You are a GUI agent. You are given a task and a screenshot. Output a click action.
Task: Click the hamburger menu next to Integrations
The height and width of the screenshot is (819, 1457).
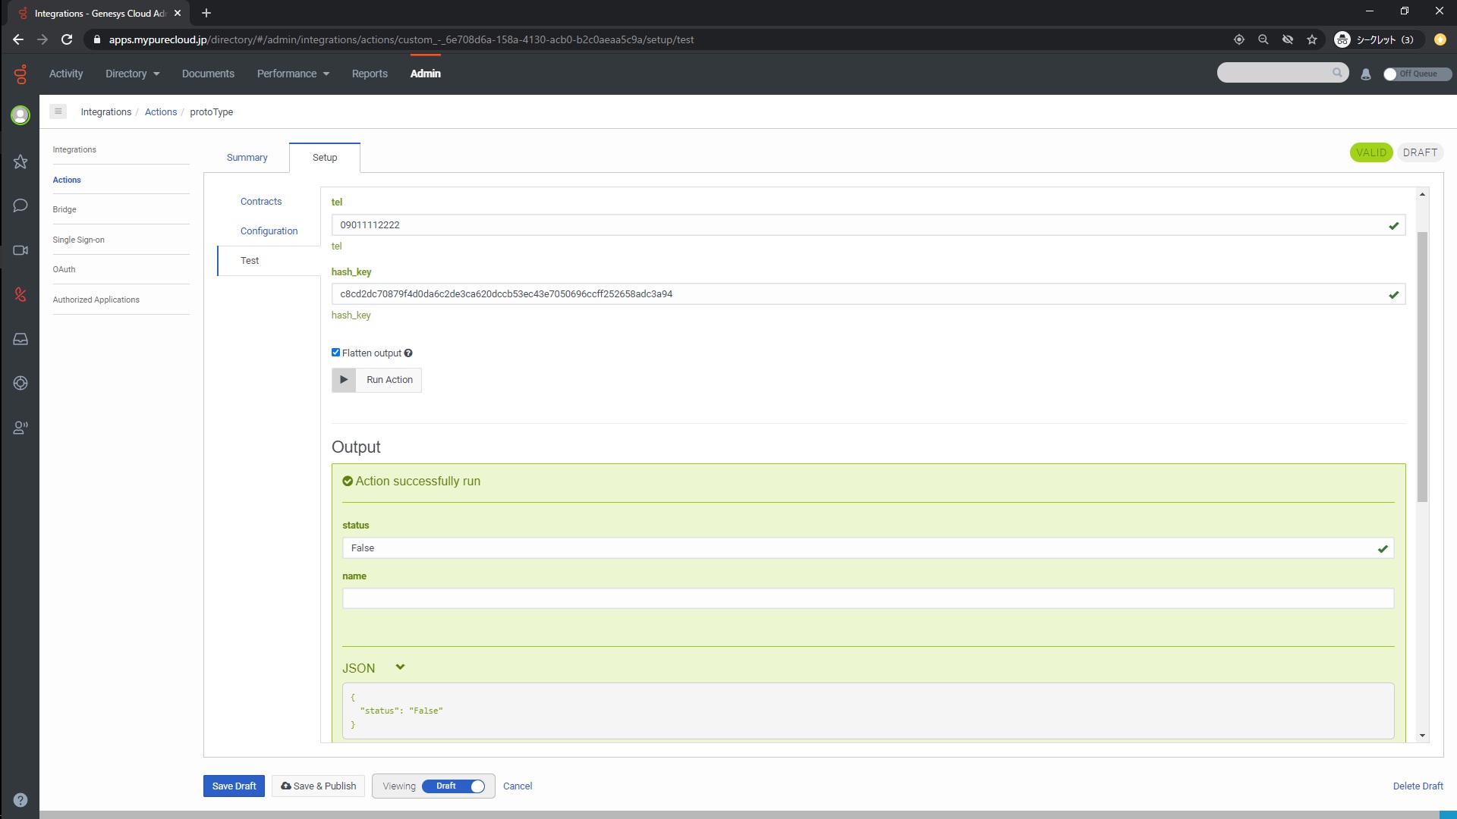tap(58, 111)
